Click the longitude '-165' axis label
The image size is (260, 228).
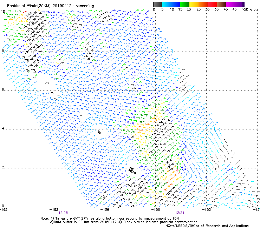[x=4, y=209]
